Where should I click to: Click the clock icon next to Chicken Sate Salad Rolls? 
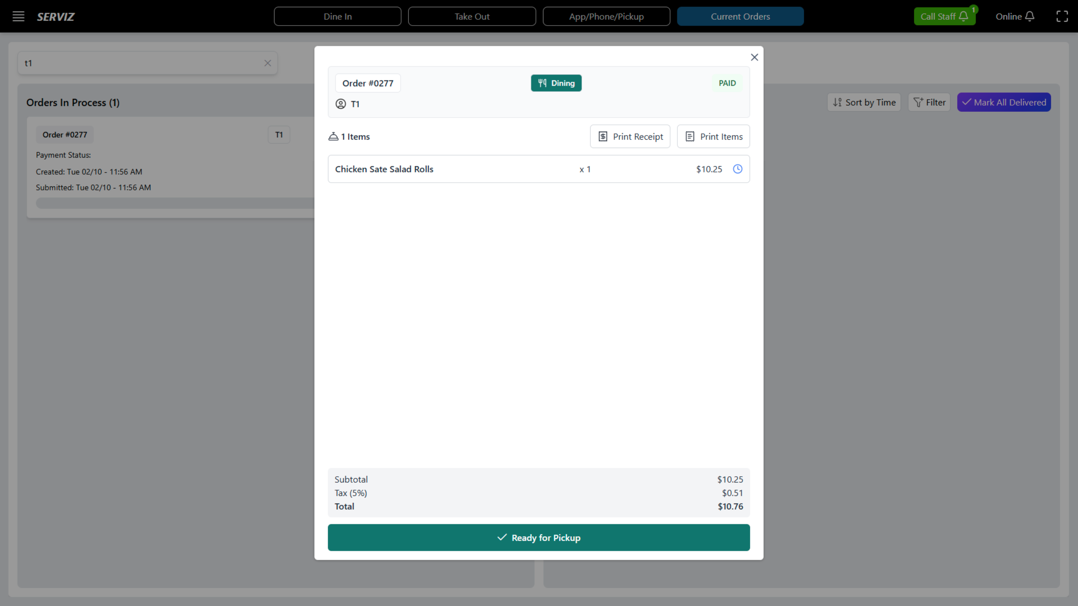[738, 169]
